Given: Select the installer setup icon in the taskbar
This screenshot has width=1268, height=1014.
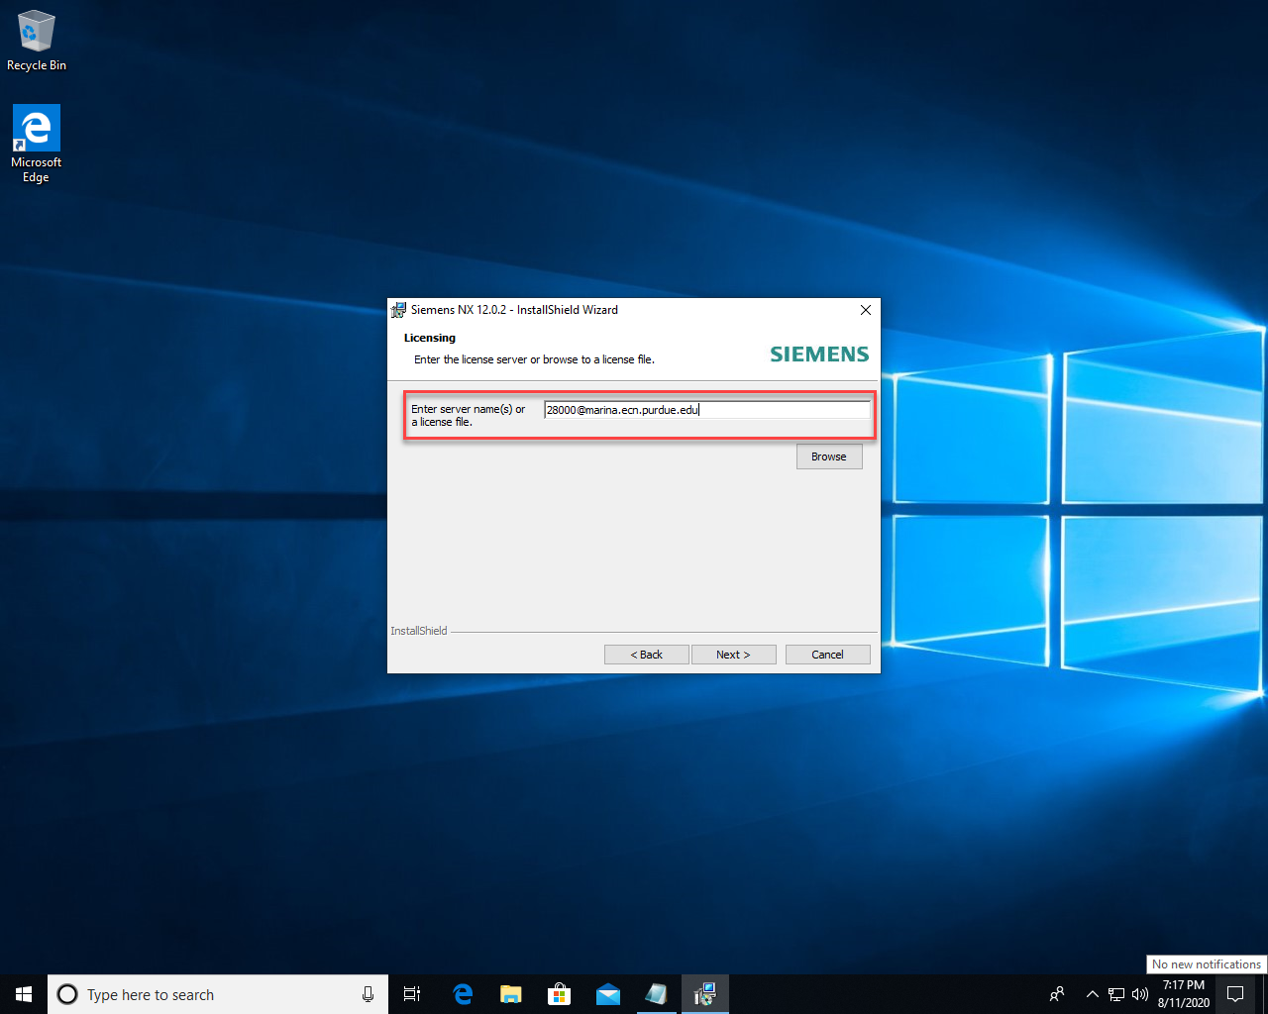Looking at the screenshot, I should click(x=704, y=994).
